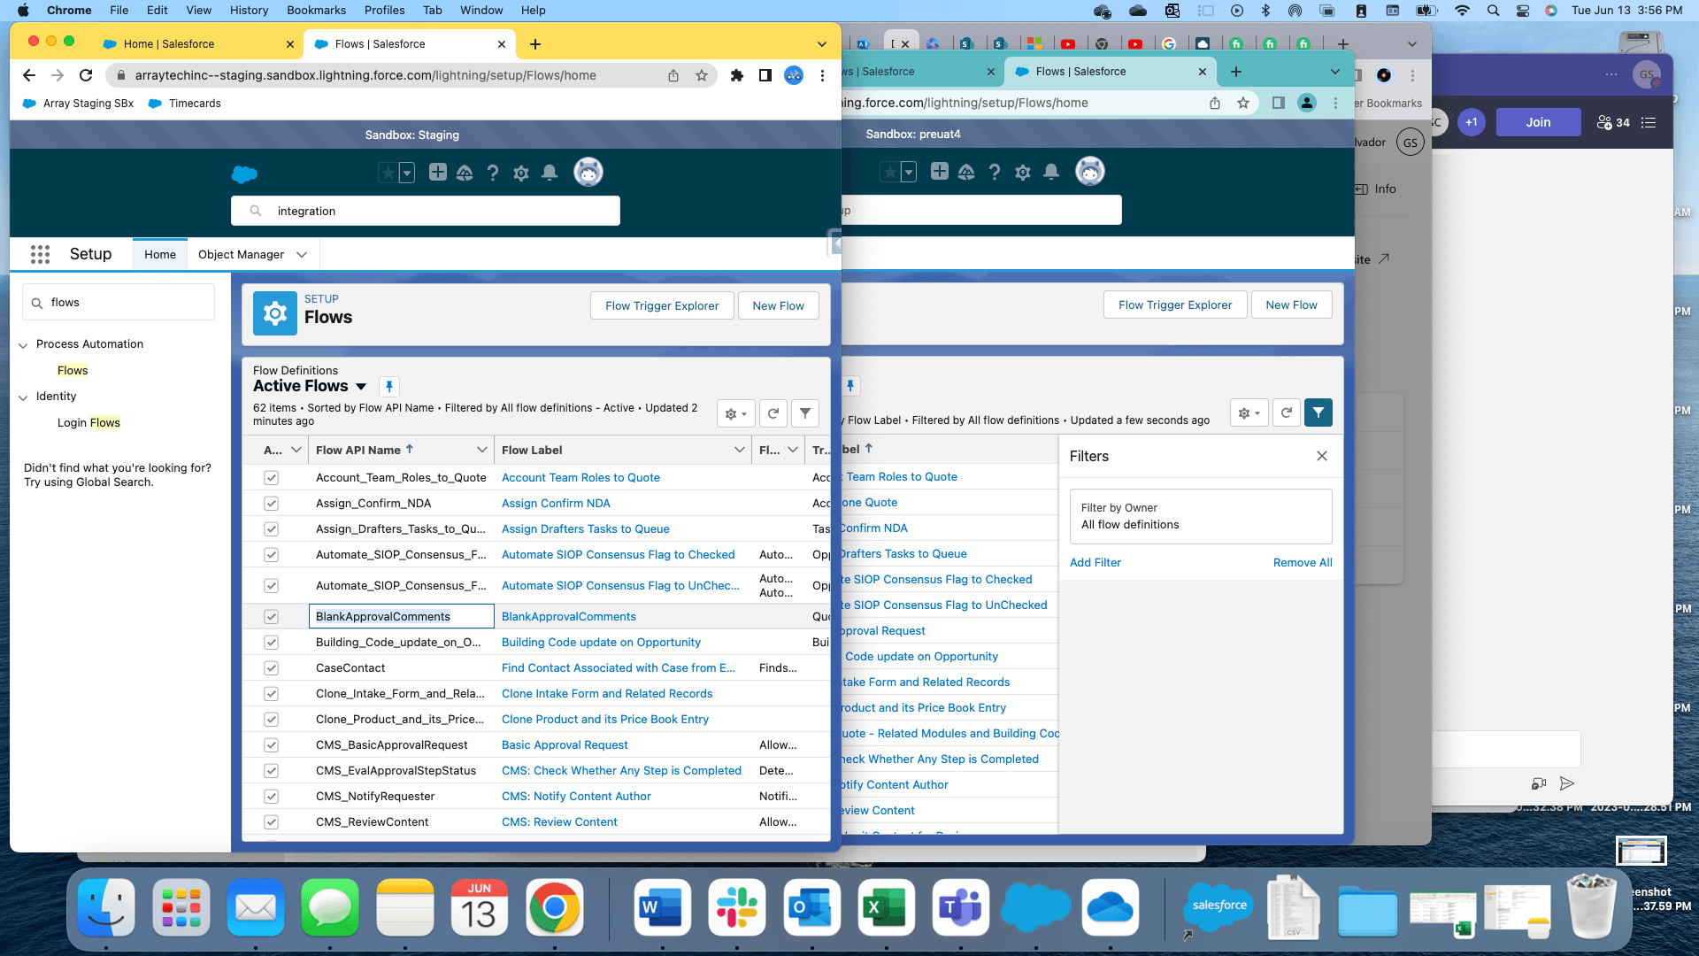Collapse the Identity section in the sidebar
1699x956 pixels.
tap(23, 397)
